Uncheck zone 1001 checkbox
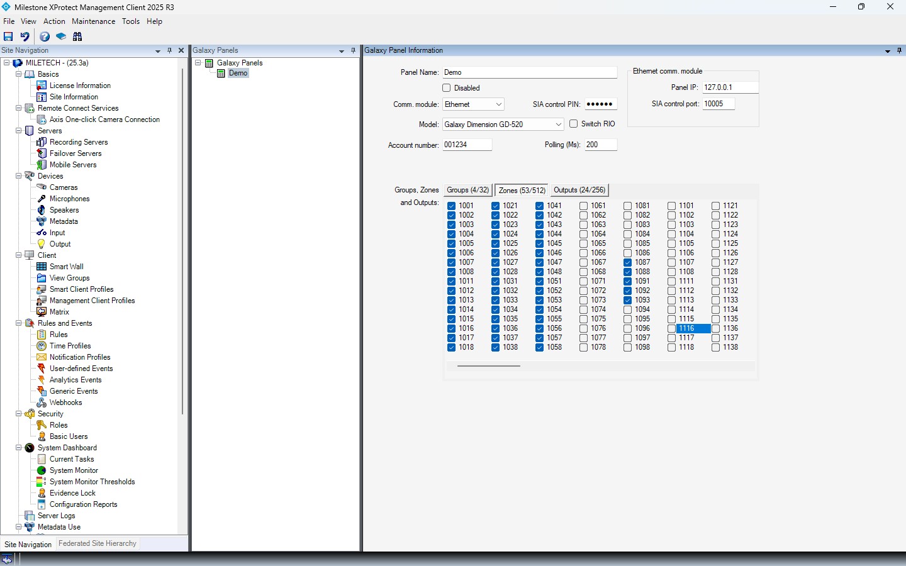This screenshot has width=906, height=566. point(451,206)
